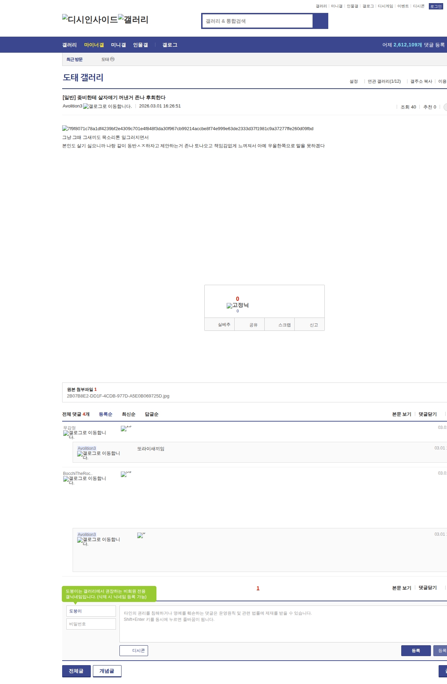Click the 실베추 button

tap(219, 325)
